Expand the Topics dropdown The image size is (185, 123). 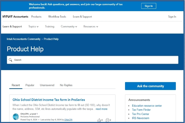pos(33,26)
